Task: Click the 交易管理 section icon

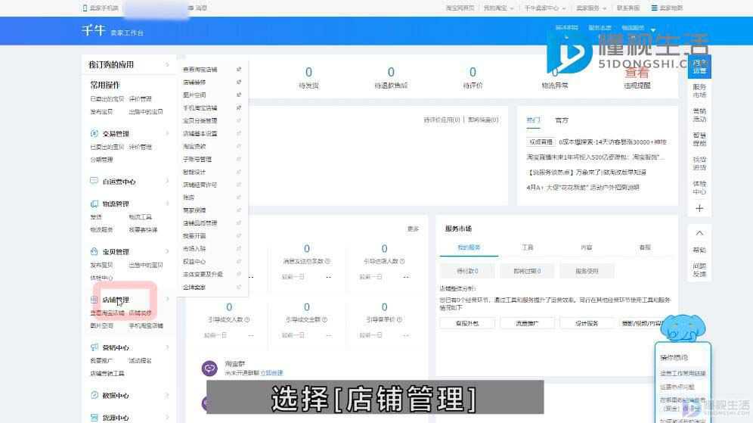Action: tap(94, 133)
